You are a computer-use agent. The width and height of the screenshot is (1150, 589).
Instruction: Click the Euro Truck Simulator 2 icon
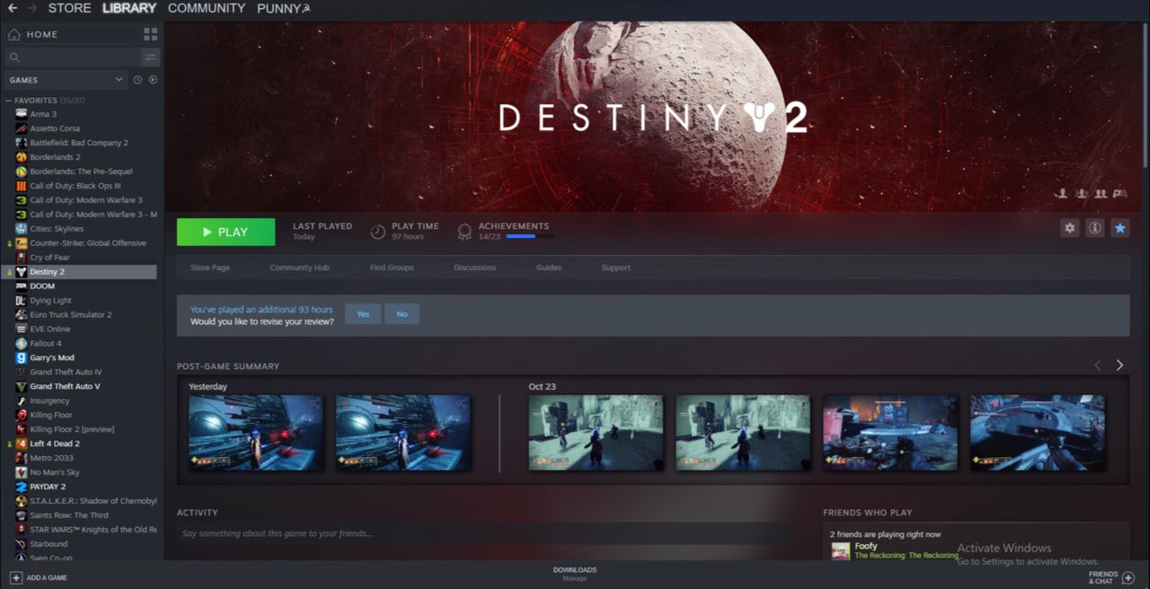click(21, 314)
